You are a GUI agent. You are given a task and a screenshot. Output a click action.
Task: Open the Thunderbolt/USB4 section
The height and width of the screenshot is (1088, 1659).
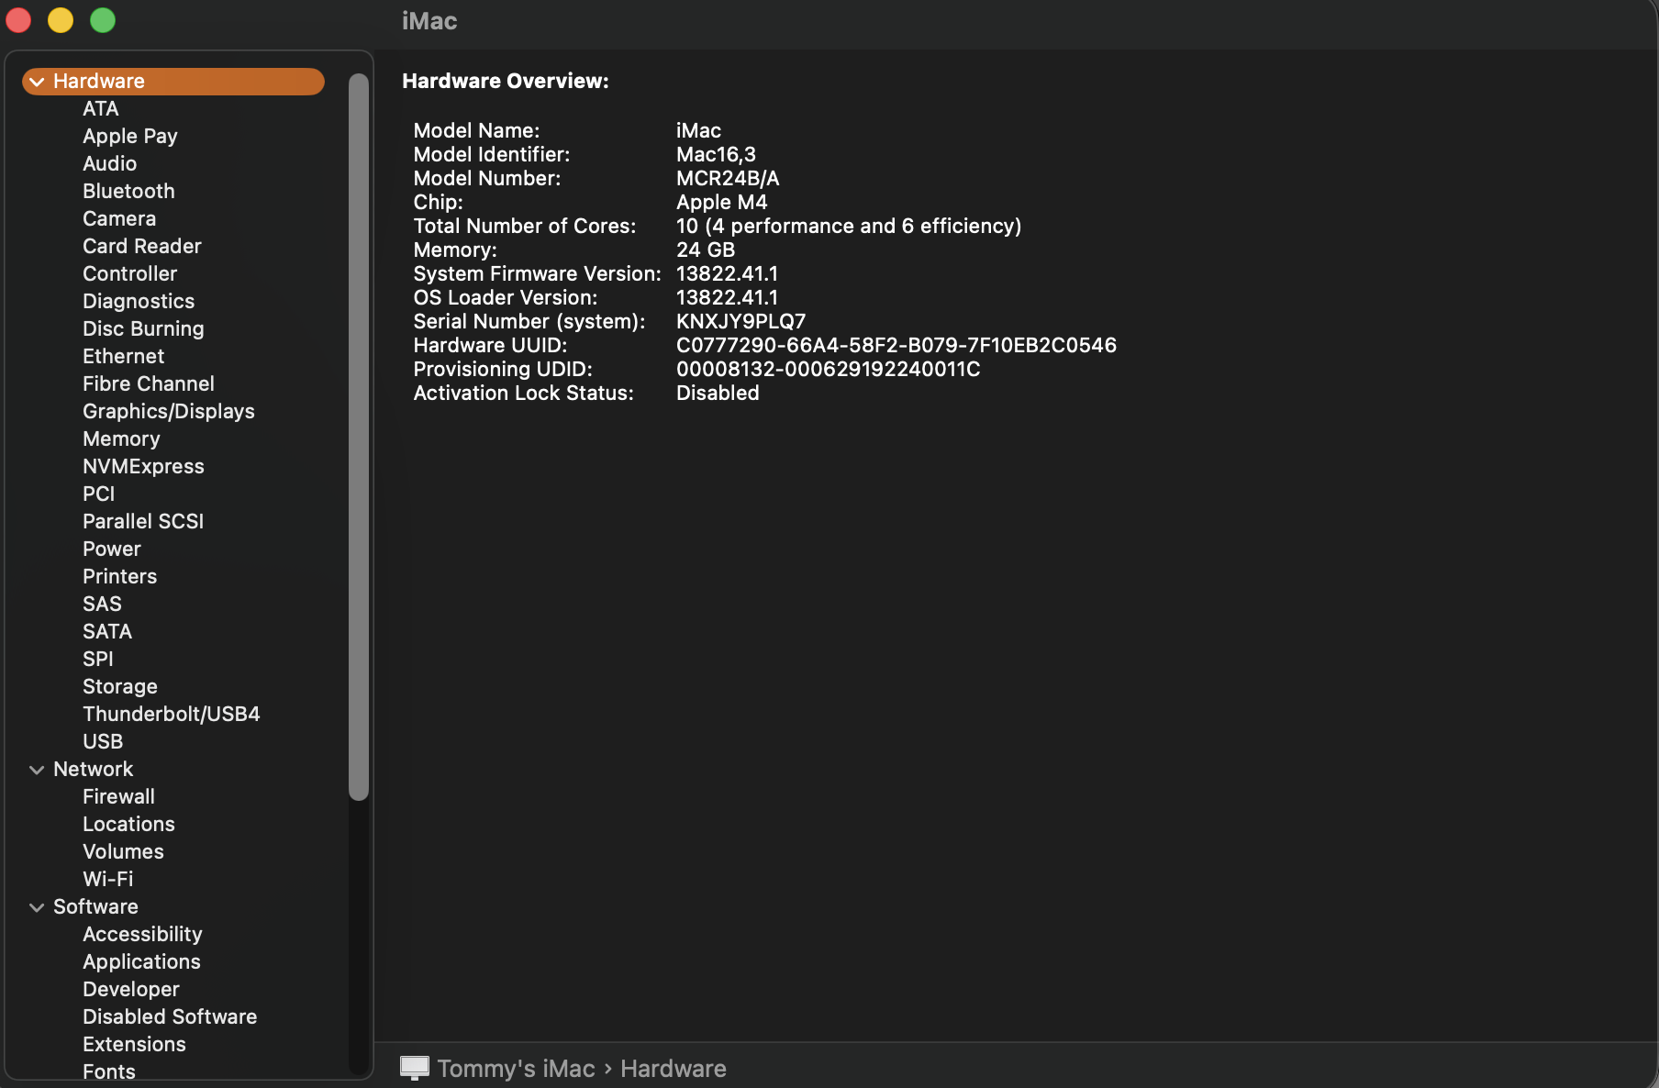(171, 714)
